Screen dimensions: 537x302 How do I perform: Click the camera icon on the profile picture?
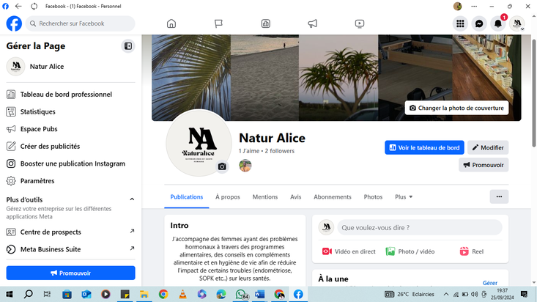tap(222, 166)
